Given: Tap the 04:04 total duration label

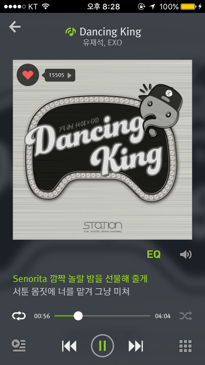Looking at the screenshot, I should click(163, 316).
